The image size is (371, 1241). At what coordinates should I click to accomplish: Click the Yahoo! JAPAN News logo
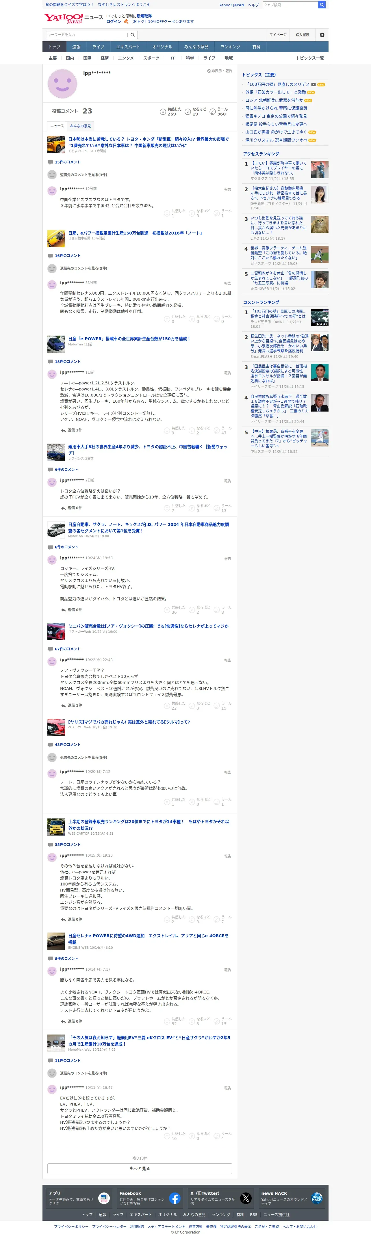point(73,18)
